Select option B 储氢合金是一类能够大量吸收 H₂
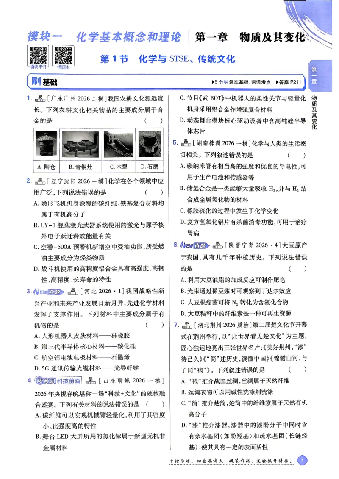 coord(243,194)
